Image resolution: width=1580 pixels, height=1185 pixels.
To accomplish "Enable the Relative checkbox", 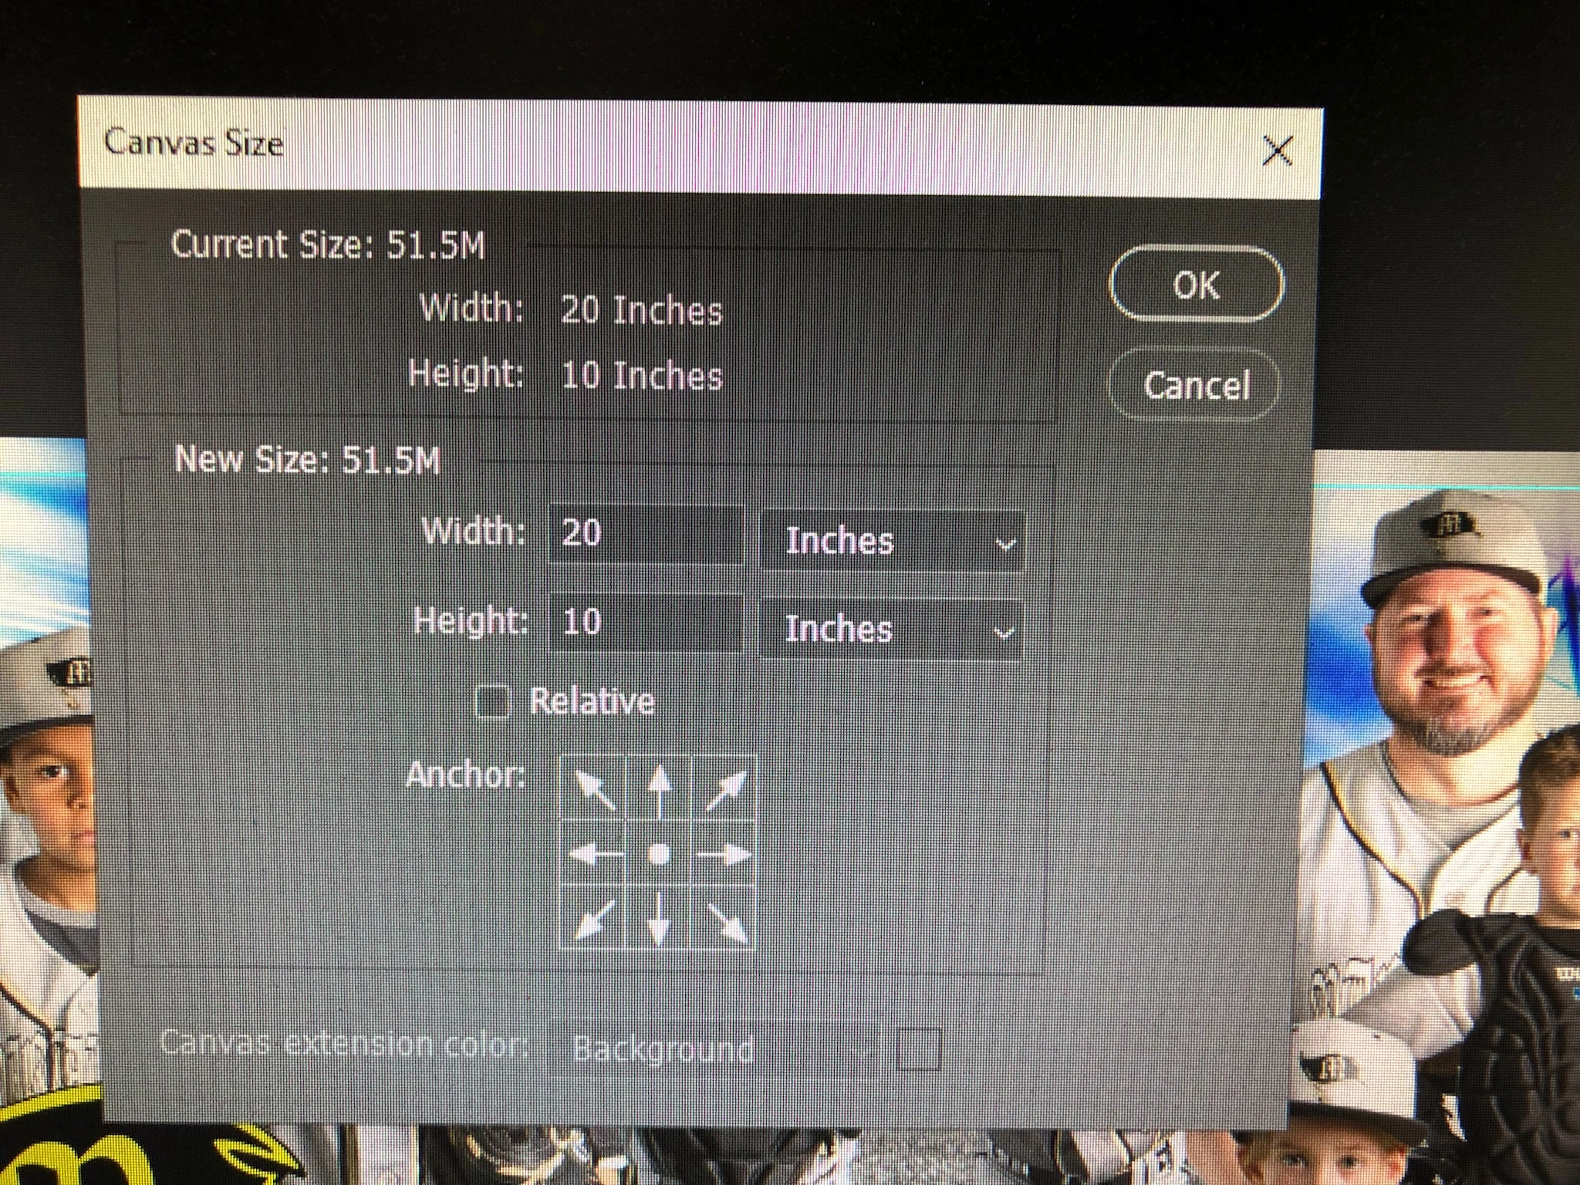I will 493,701.
